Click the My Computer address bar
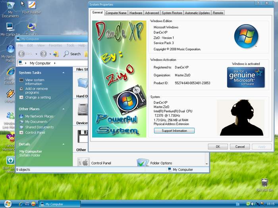 click(52, 63)
